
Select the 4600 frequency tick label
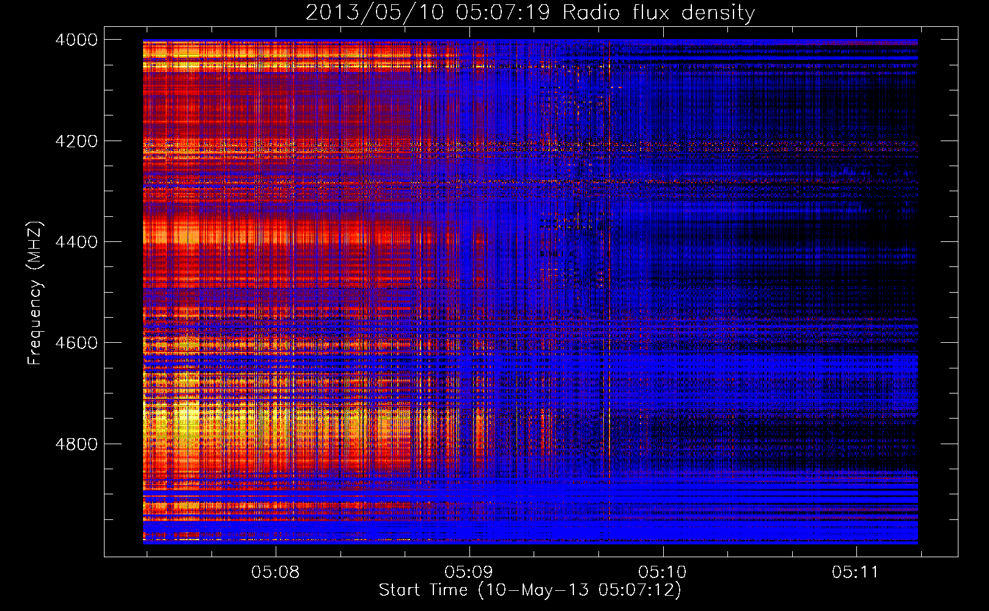pyautogui.click(x=76, y=343)
